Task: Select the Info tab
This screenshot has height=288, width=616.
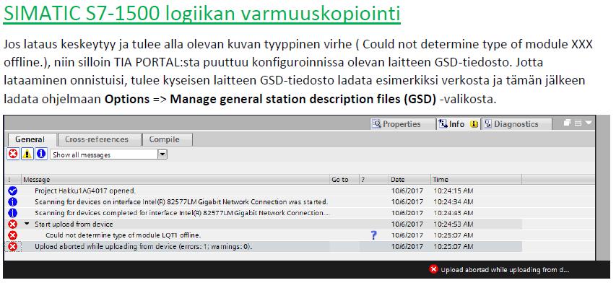Action: click(x=452, y=124)
